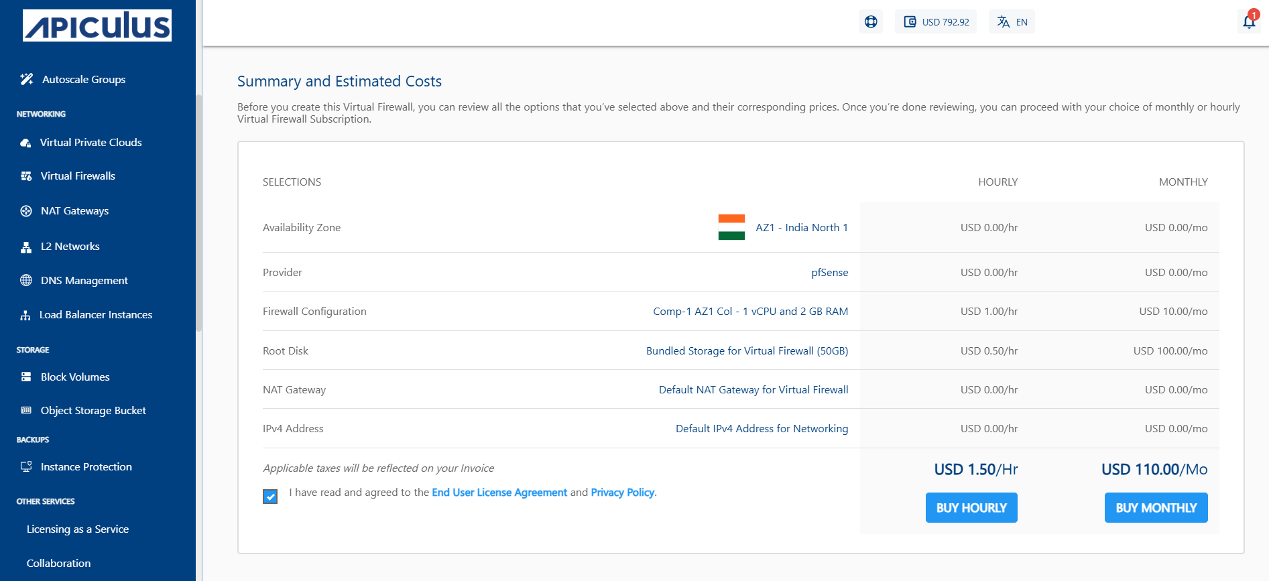1269x581 pixels.
Task: Click the Block Volumes sidebar icon
Action: point(26,377)
